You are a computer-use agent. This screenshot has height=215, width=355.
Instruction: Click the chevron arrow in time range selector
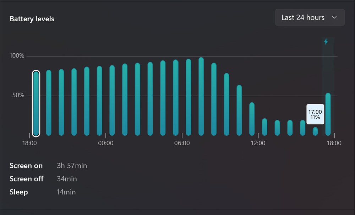tap(334, 17)
